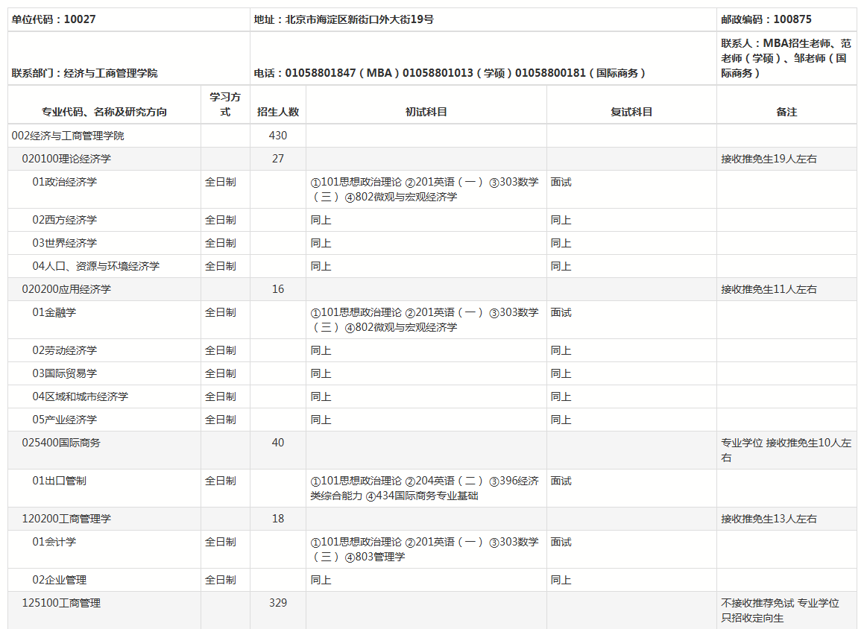Select the 02企业管理 direction

(x=59, y=579)
